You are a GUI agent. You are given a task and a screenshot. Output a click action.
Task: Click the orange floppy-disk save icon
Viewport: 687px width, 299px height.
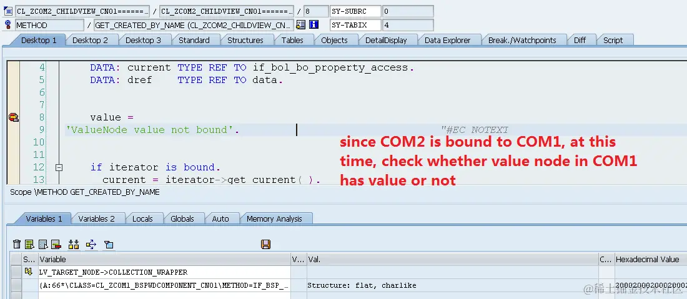pos(265,244)
